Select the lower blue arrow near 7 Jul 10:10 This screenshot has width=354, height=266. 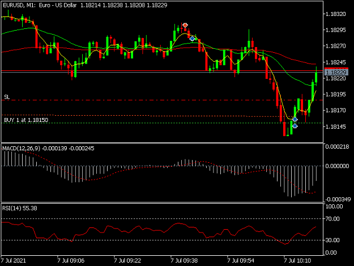[x=295, y=126]
